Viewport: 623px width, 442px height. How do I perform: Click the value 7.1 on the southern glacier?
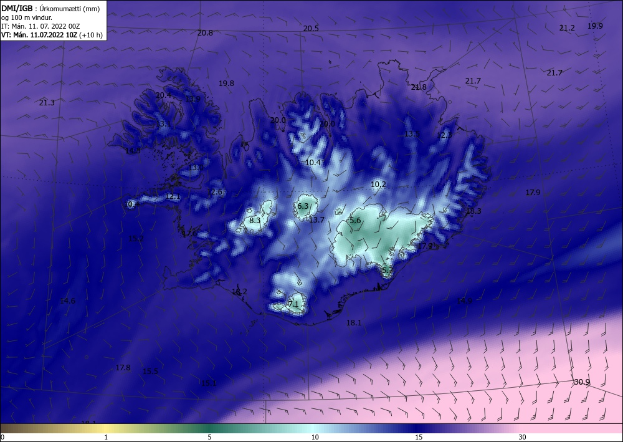point(293,304)
